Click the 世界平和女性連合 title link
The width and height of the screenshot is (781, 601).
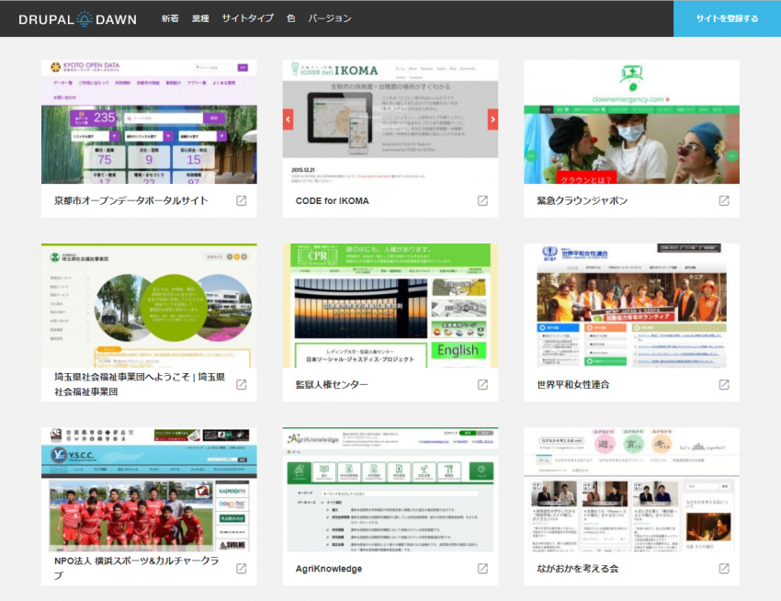click(573, 385)
